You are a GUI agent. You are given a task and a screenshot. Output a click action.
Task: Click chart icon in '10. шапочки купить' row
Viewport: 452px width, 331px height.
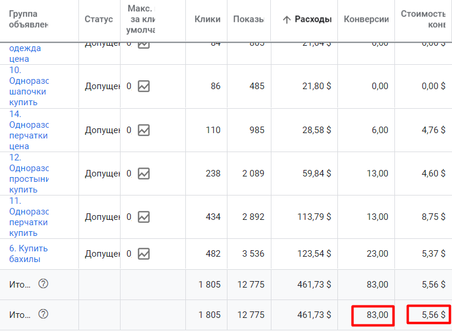coord(144,86)
